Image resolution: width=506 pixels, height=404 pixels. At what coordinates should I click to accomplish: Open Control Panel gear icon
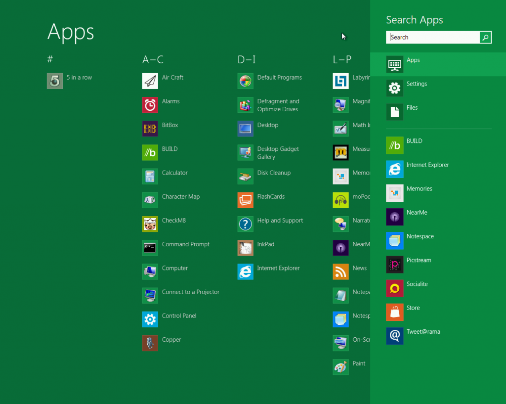point(150,319)
